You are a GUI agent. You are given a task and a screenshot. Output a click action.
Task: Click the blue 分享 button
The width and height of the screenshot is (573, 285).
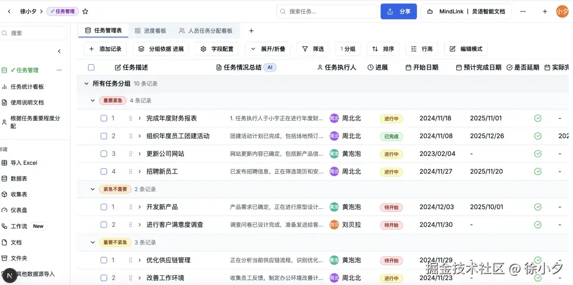(398, 11)
